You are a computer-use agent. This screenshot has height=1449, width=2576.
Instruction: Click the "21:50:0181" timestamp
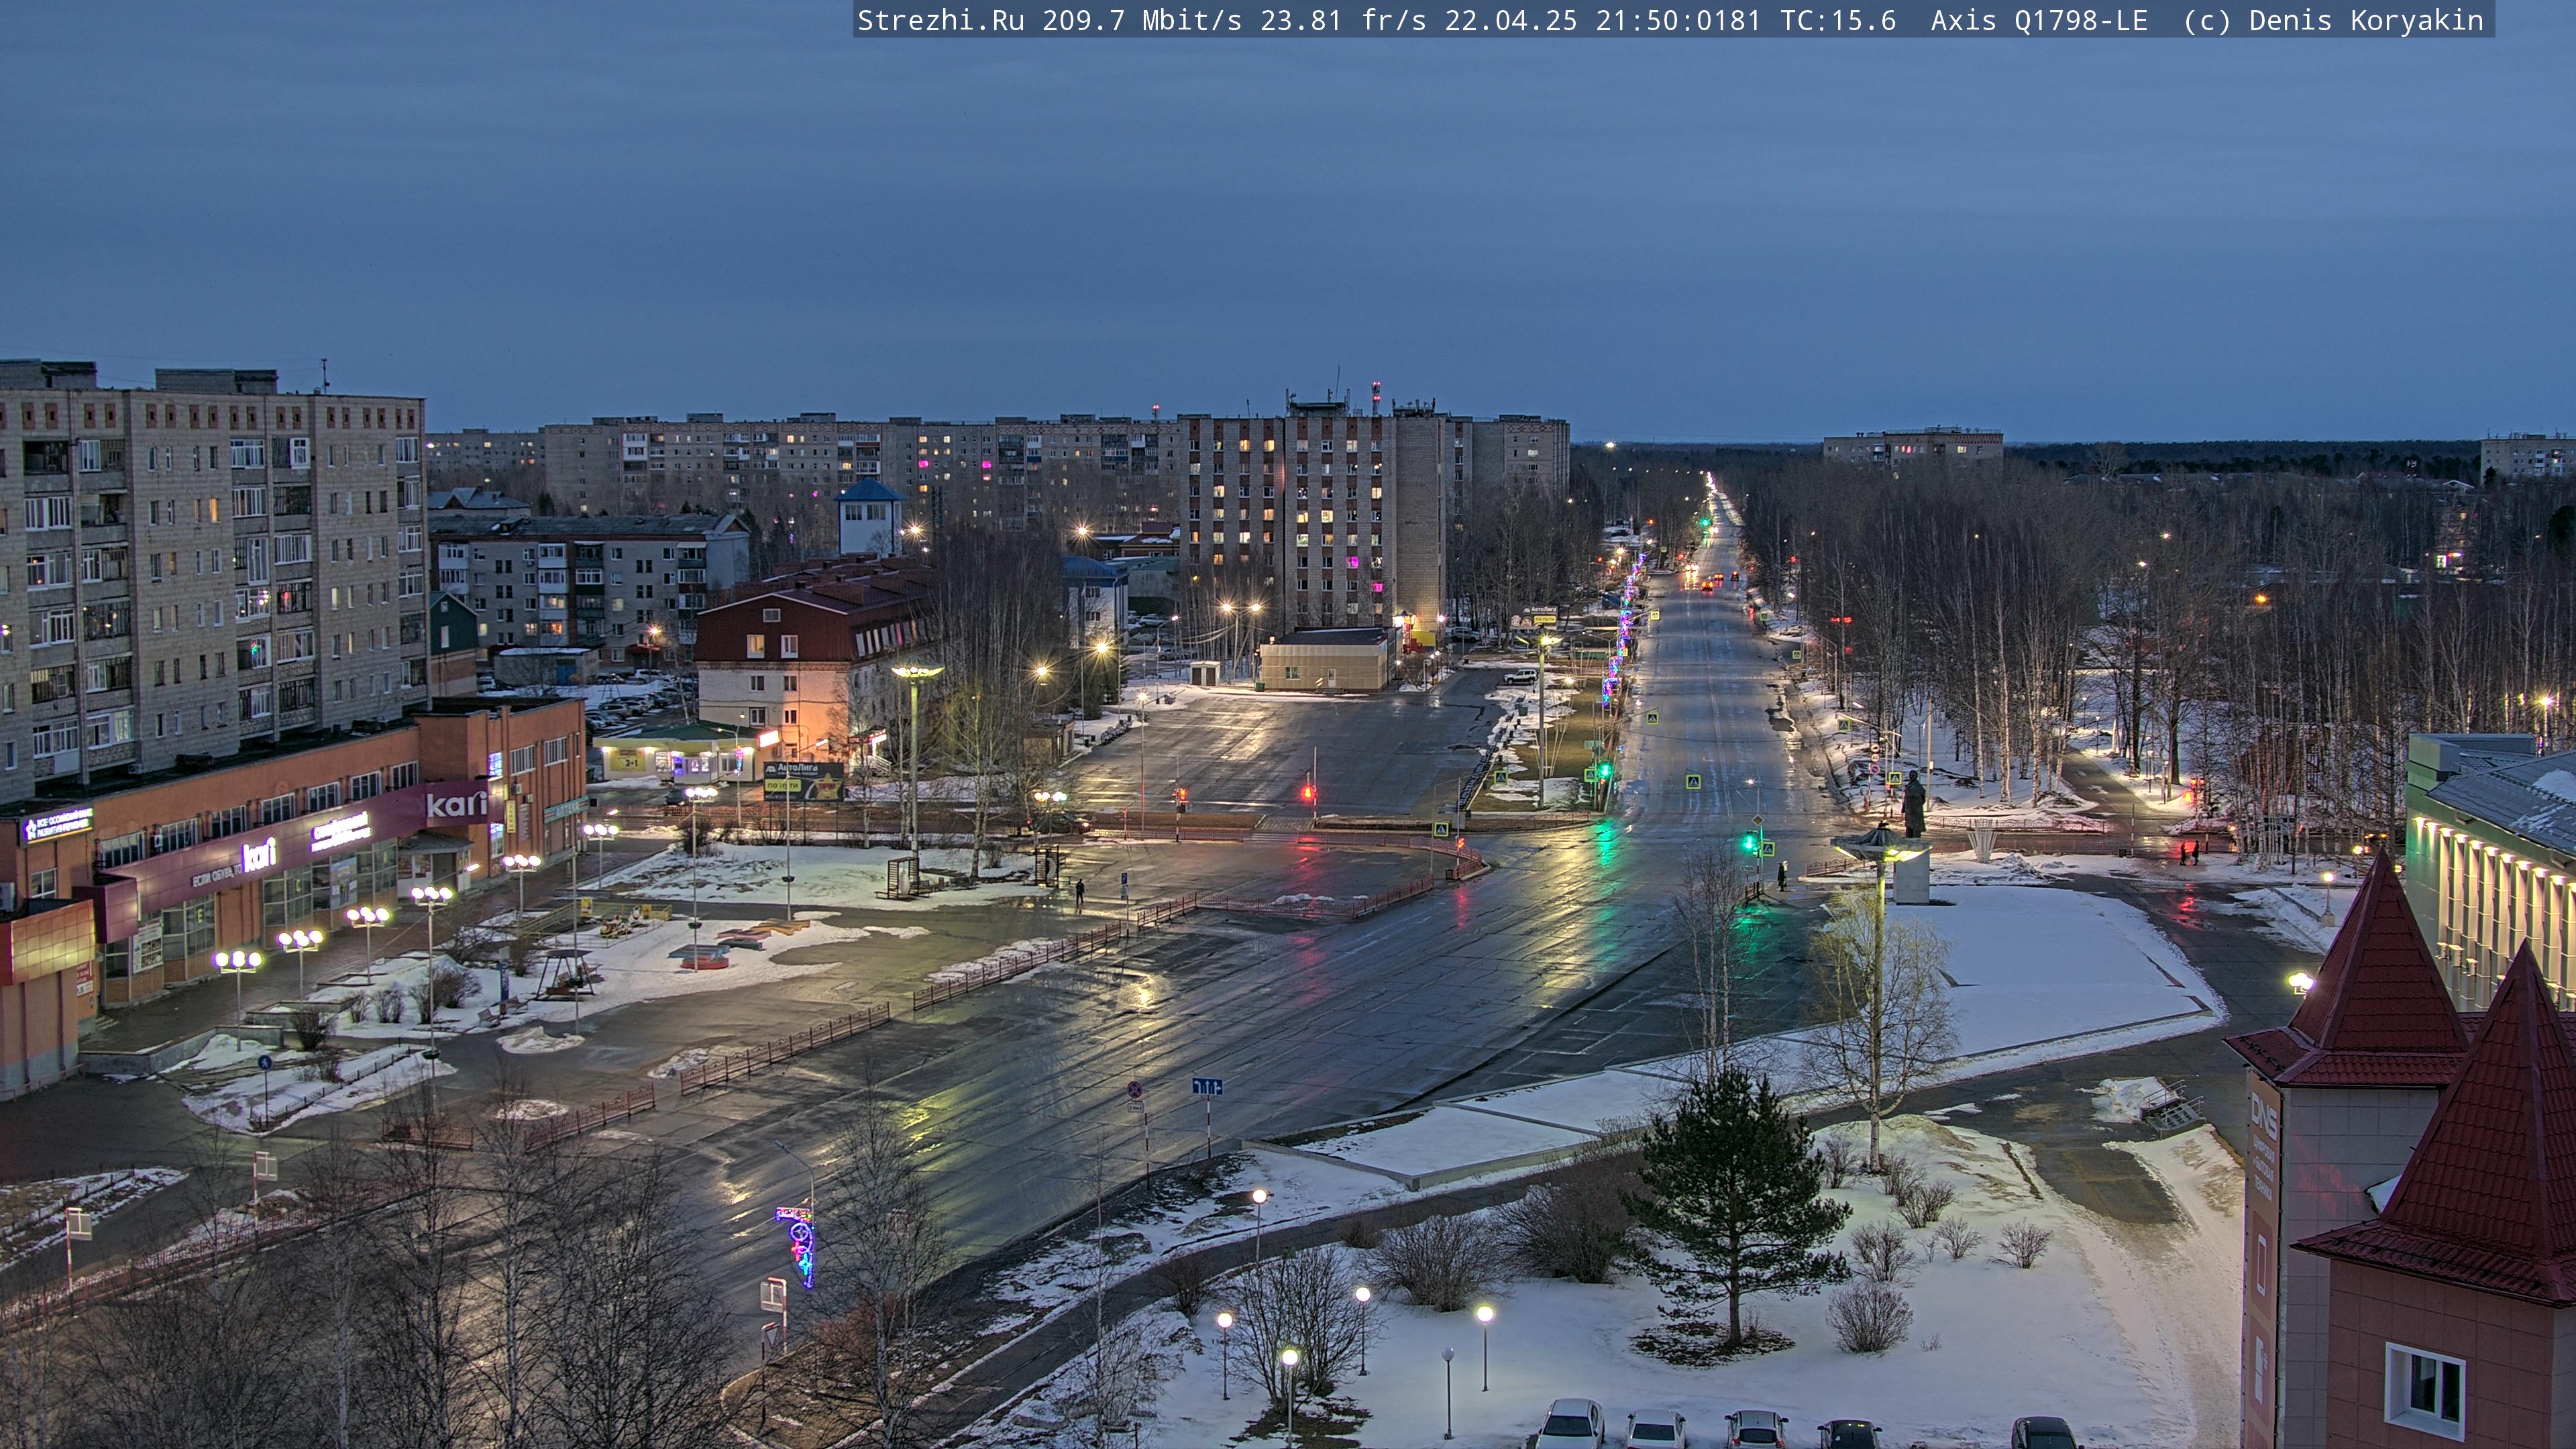1678,21
